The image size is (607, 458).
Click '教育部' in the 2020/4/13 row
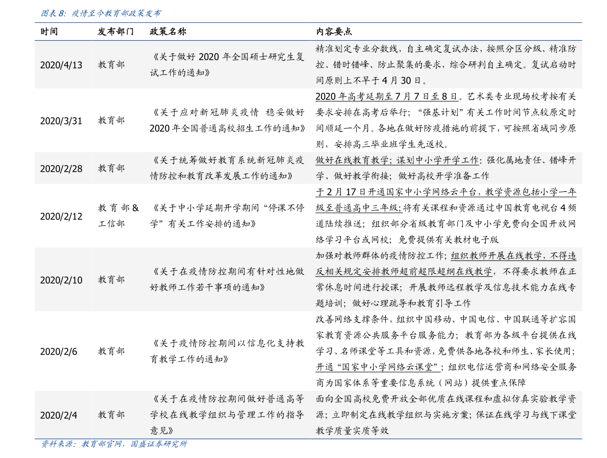coord(111,65)
